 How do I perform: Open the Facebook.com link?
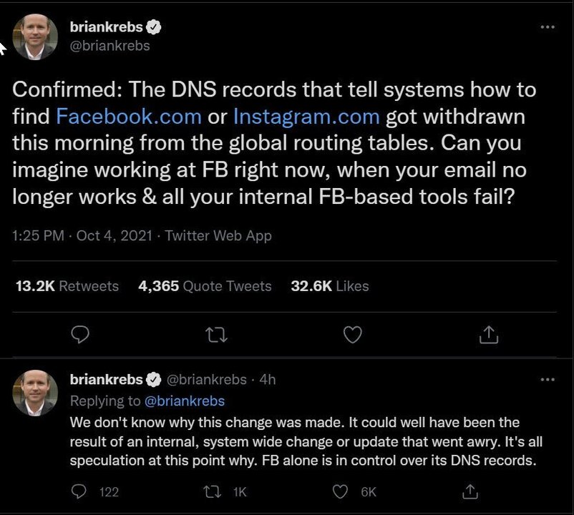click(x=129, y=116)
